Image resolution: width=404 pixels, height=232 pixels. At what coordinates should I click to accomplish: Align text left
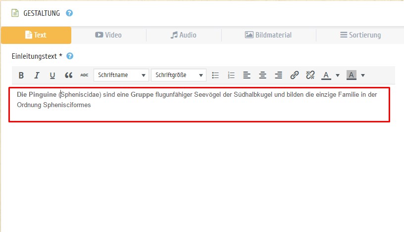247,76
